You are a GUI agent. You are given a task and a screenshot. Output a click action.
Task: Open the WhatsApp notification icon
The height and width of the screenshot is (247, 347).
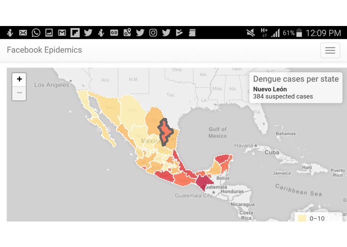pos(36,33)
